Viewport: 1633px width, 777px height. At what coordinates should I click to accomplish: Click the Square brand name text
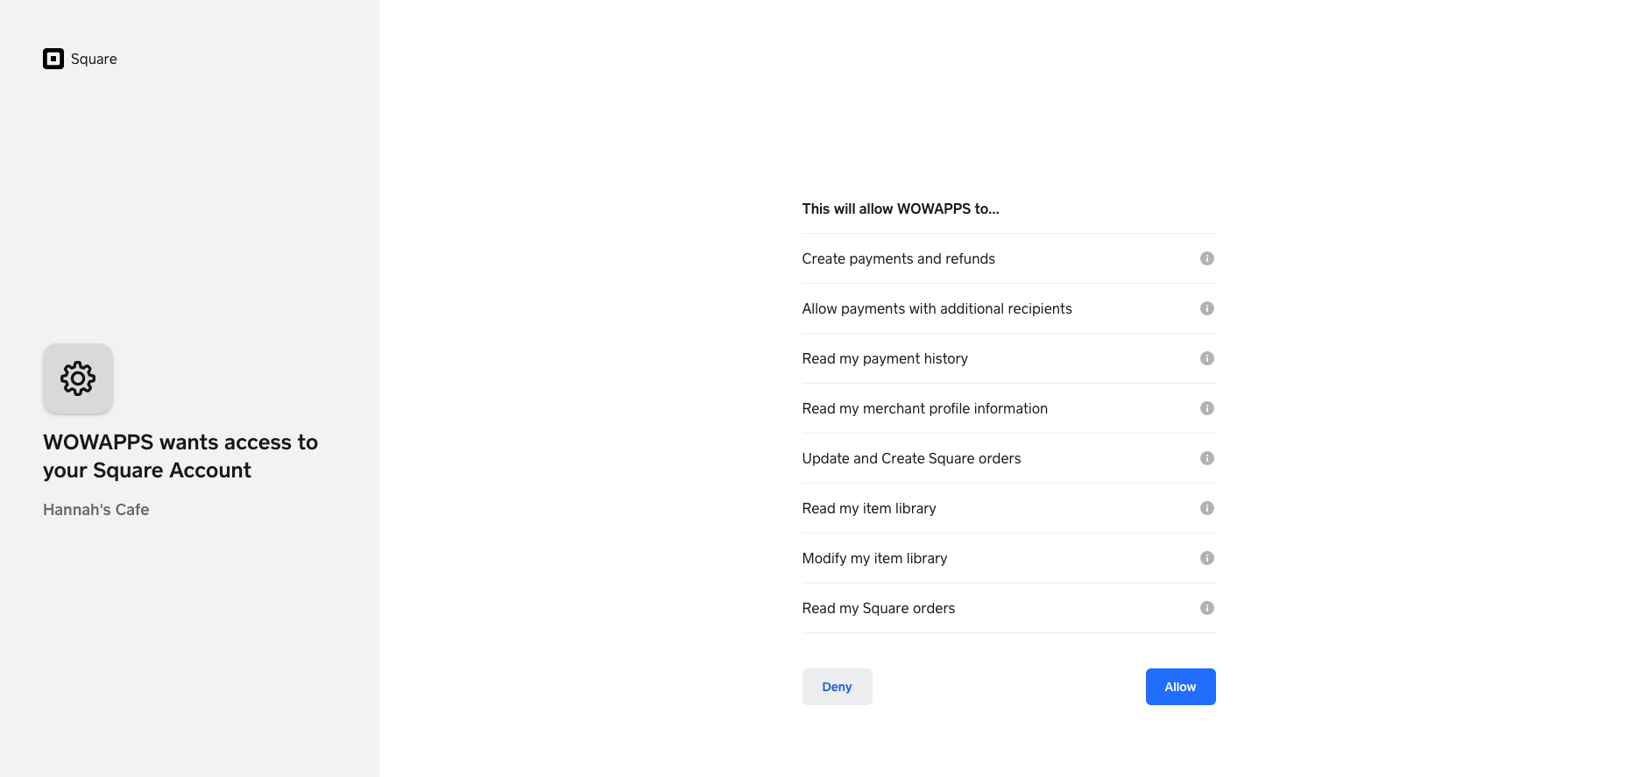94,59
